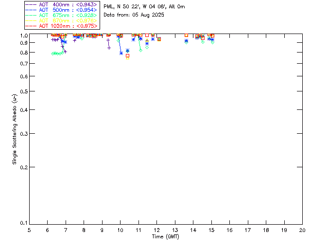Click the 'Single Scattering Albedo' axis label
This screenshot has width=311, height=249.
point(15,129)
